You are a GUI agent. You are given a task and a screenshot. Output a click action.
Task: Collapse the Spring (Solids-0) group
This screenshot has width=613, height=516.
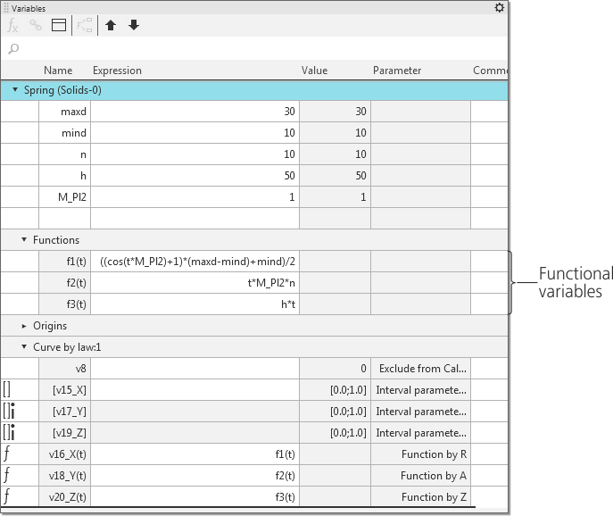[x=15, y=90]
